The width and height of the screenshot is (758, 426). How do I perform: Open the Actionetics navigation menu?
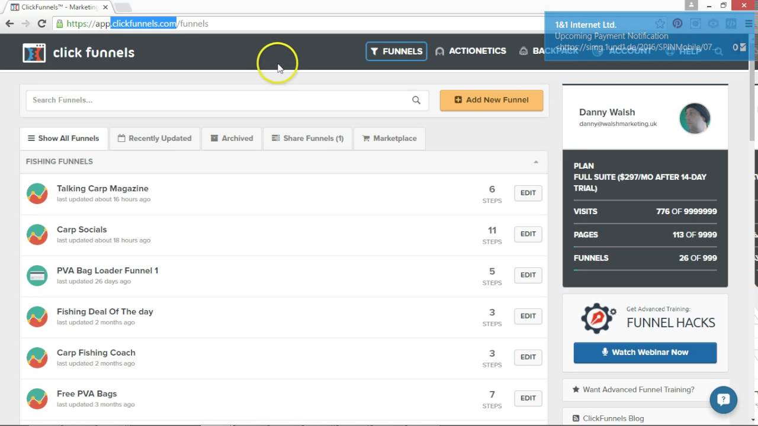tap(471, 51)
